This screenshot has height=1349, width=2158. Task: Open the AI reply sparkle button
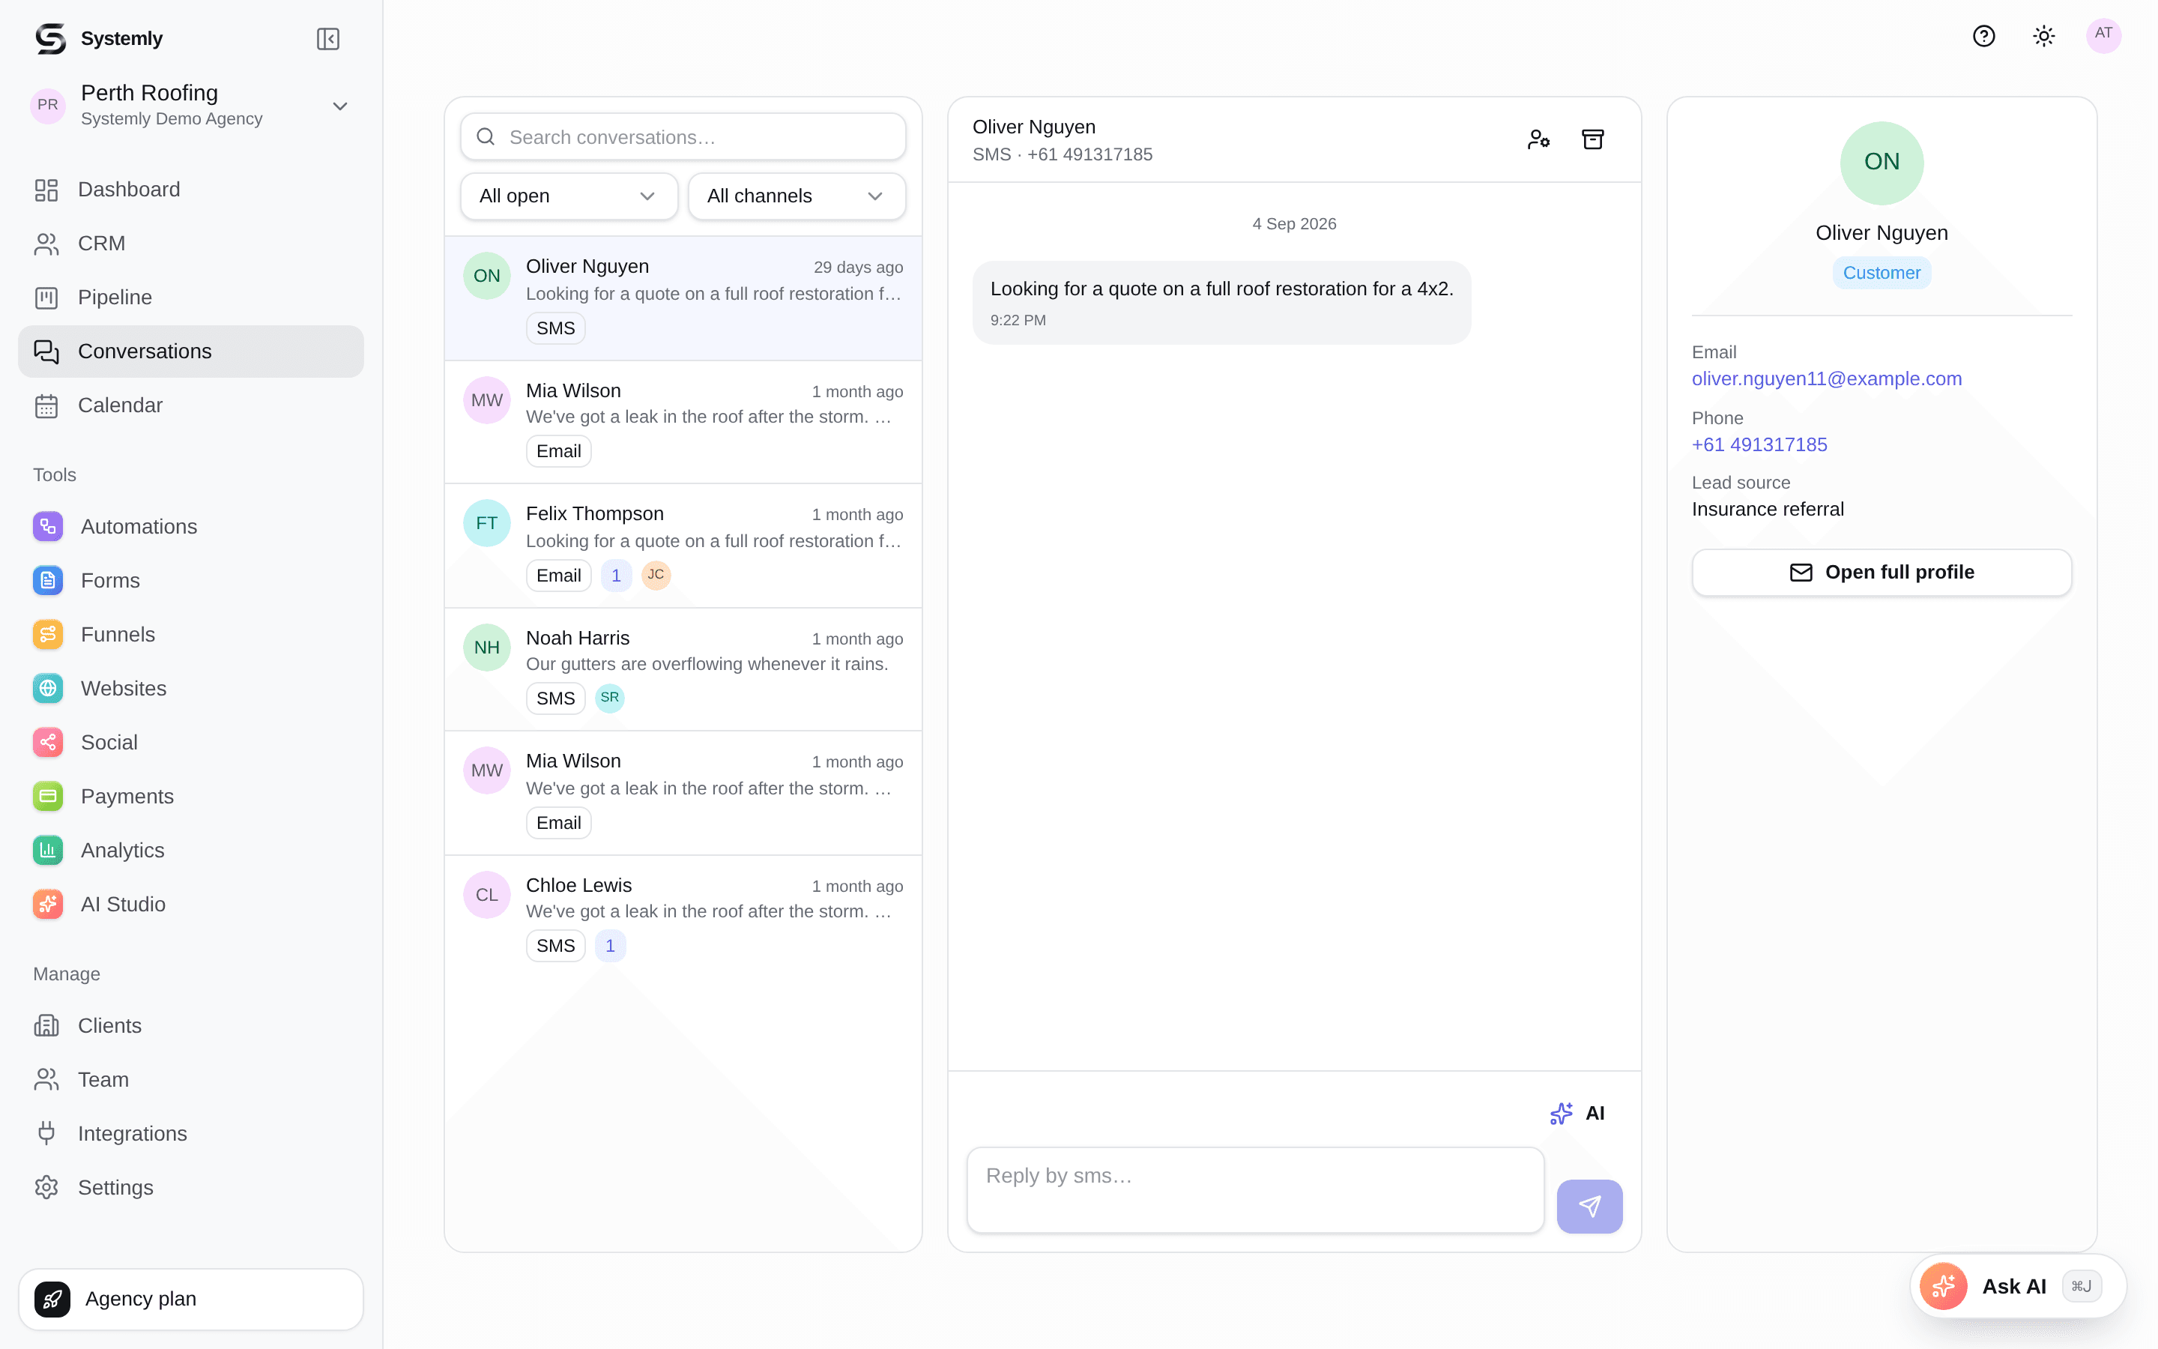click(x=1577, y=1114)
